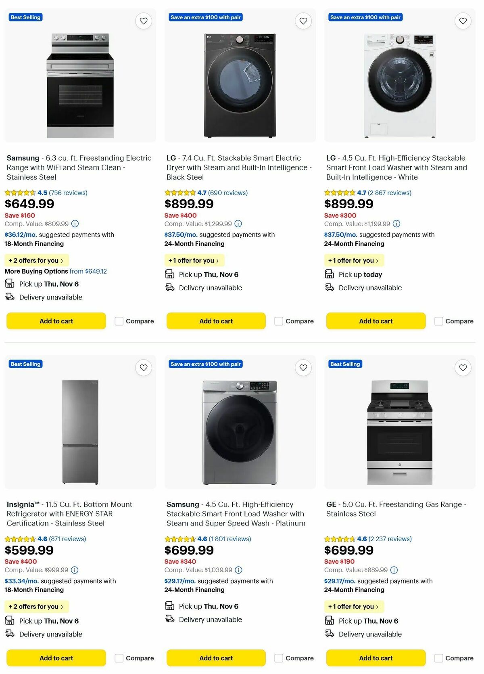This screenshot has height=674, width=484.
Task: Save the Insignia refrigerator to favorites
Action: click(144, 368)
